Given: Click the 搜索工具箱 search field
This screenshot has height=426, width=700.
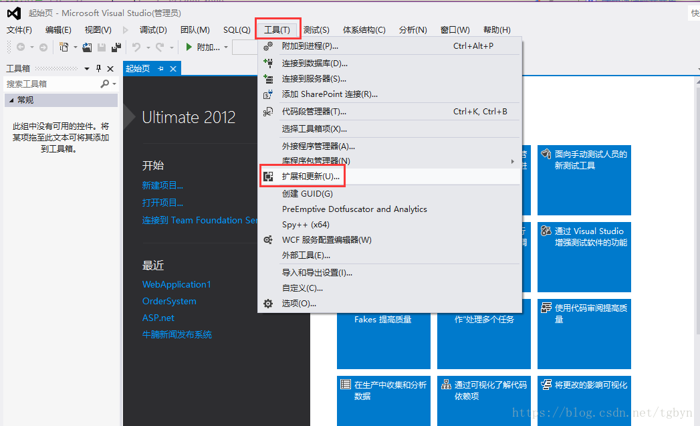Looking at the screenshot, I should [x=52, y=84].
